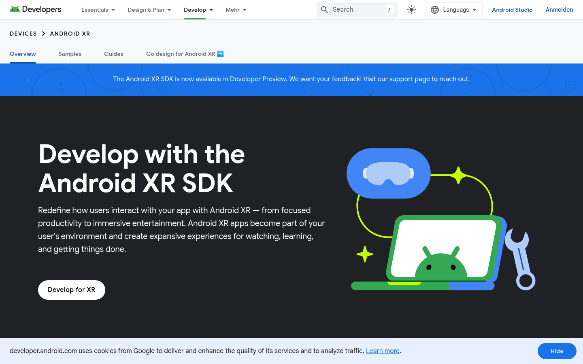
Task: Click the slash shortcut hint in search
Action: (x=389, y=10)
